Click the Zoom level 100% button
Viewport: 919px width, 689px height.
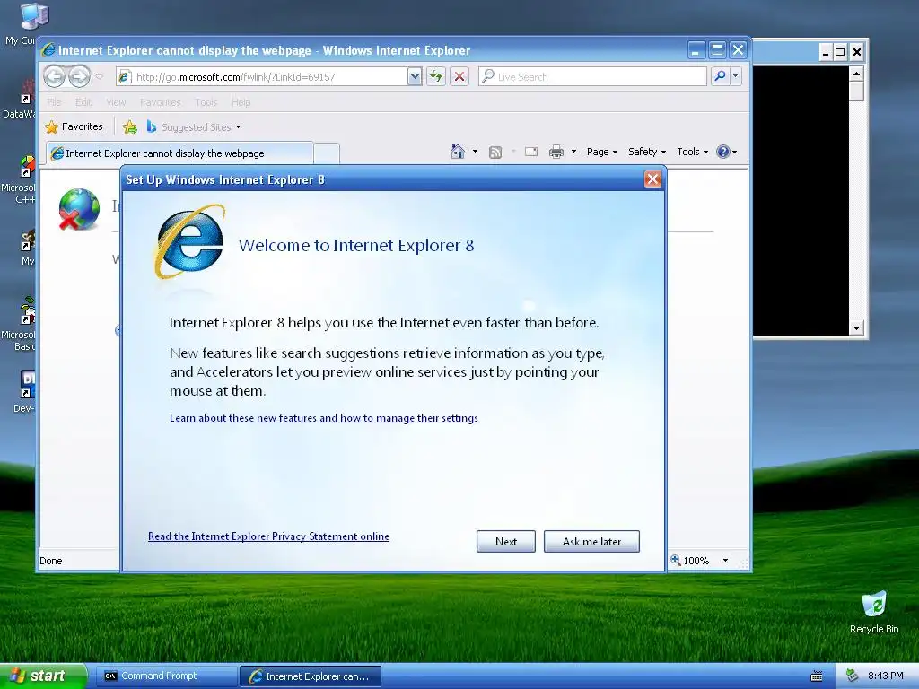pyautogui.click(x=690, y=561)
